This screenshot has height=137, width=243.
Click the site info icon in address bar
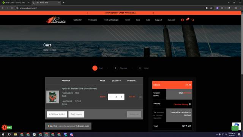(x=17, y=8)
